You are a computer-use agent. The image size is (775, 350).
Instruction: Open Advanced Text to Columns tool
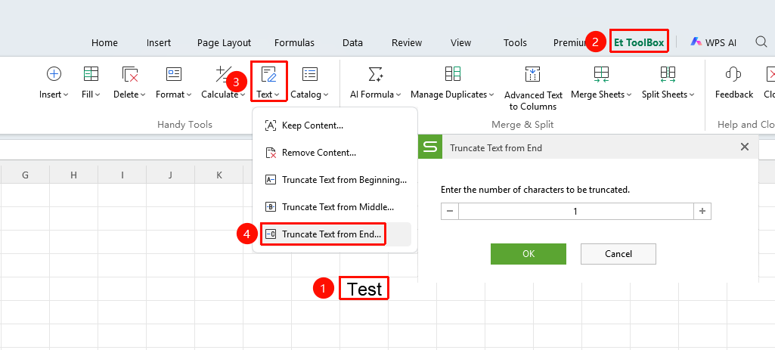coord(533,88)
